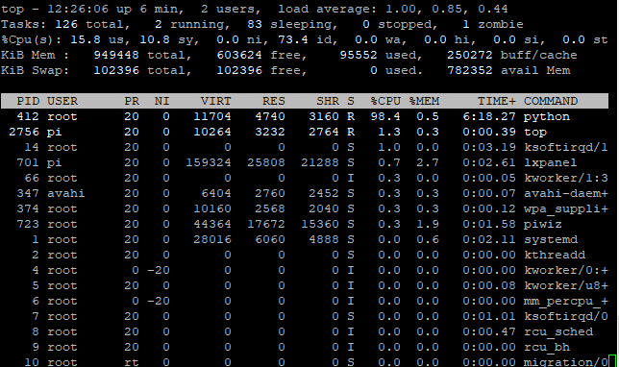The width and height of the screenshot is (619, 367).
Task: Click the top command entry
Action: pos(535,133)
